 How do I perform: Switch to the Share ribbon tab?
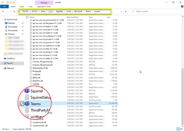[22, 7]
